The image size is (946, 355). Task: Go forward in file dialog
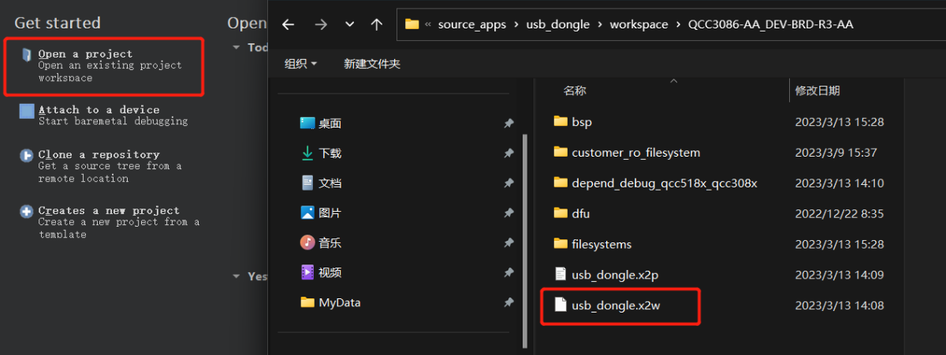(x=320, y=24)
